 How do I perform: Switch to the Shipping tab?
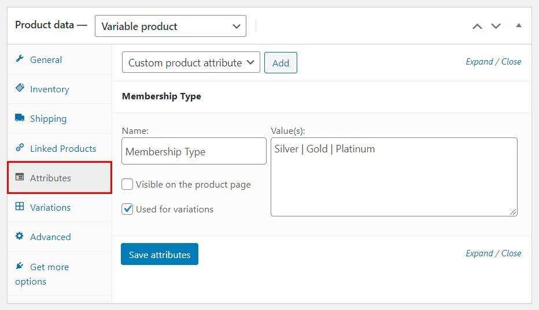[48, 118]
